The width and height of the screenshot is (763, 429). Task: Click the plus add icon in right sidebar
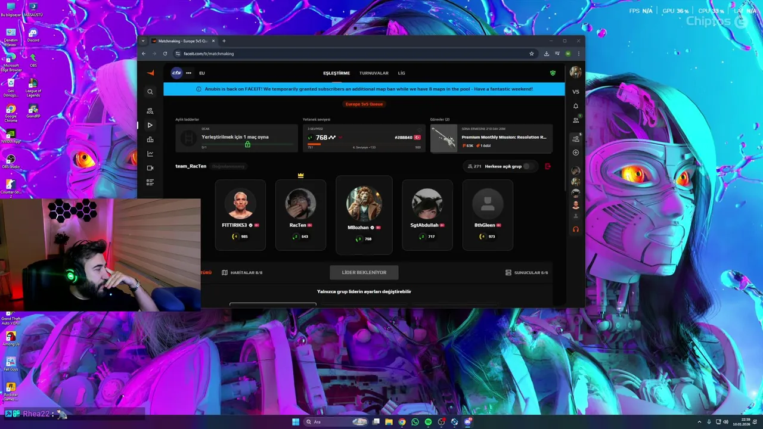(x=576, y=153)
